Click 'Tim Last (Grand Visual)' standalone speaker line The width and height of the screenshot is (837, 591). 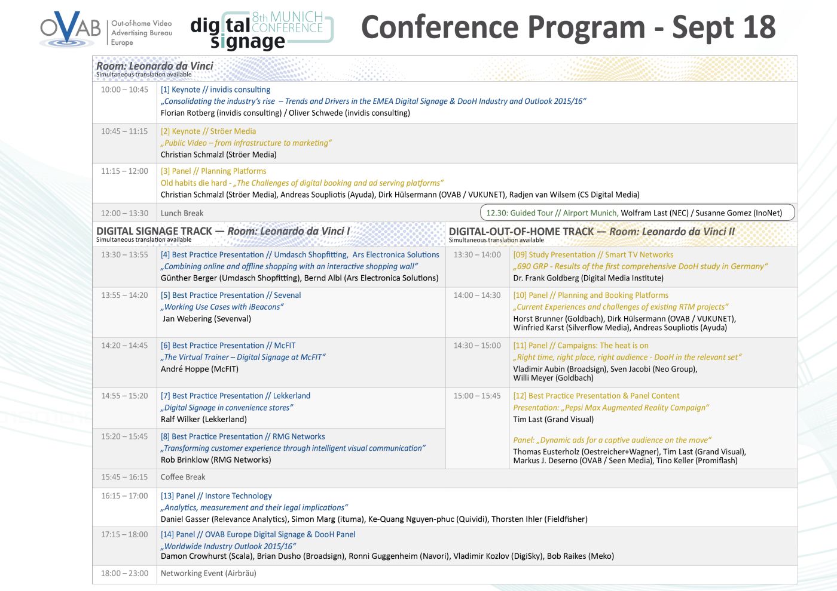[554, 419]
